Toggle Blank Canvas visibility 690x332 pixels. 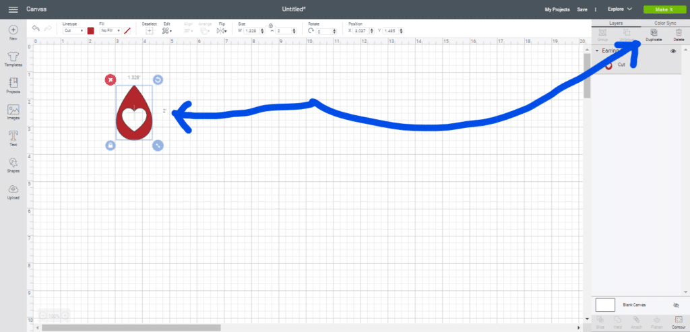click(676, 305)
